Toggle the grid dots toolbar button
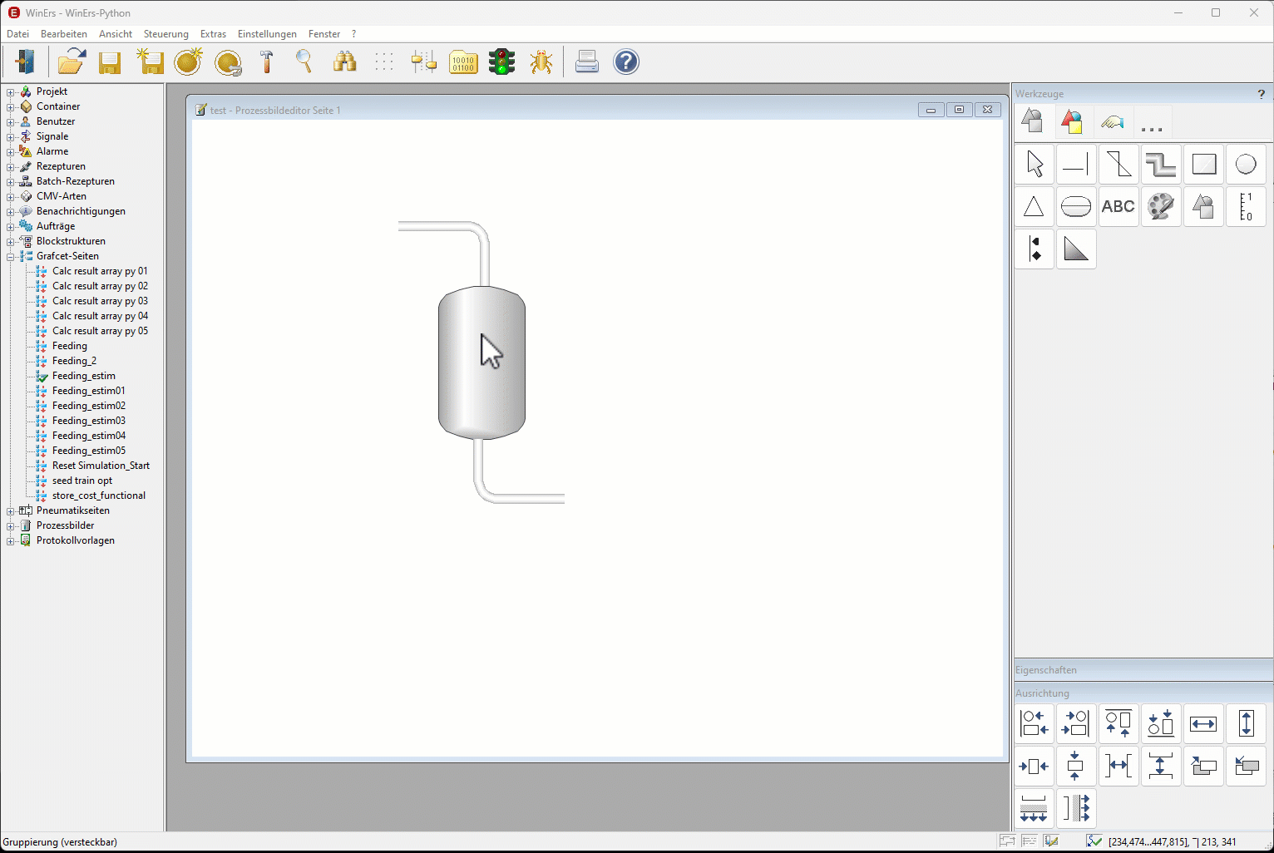The width and height of the screenshot is (1274, 853). point(383,62)
